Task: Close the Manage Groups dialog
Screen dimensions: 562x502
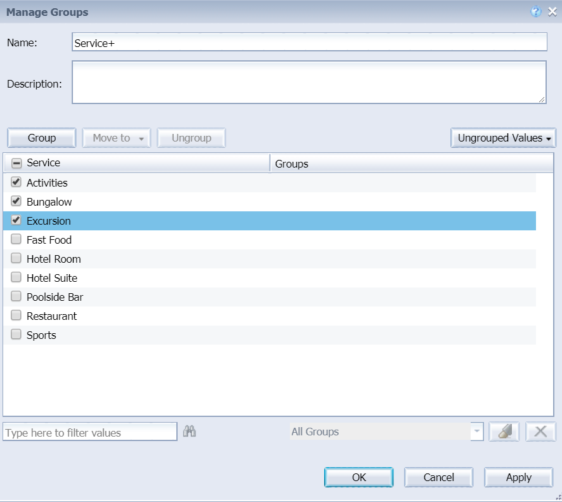Action: (552, 12)
